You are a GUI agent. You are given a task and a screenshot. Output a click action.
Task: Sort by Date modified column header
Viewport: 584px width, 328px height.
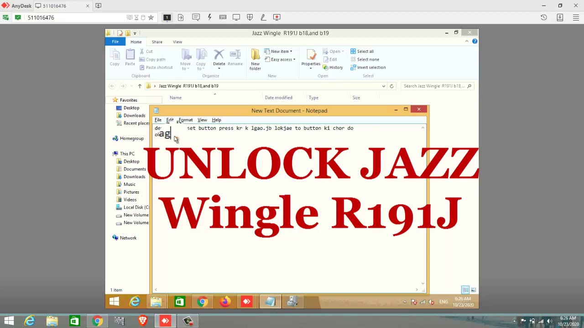click(x=278, y=97)
